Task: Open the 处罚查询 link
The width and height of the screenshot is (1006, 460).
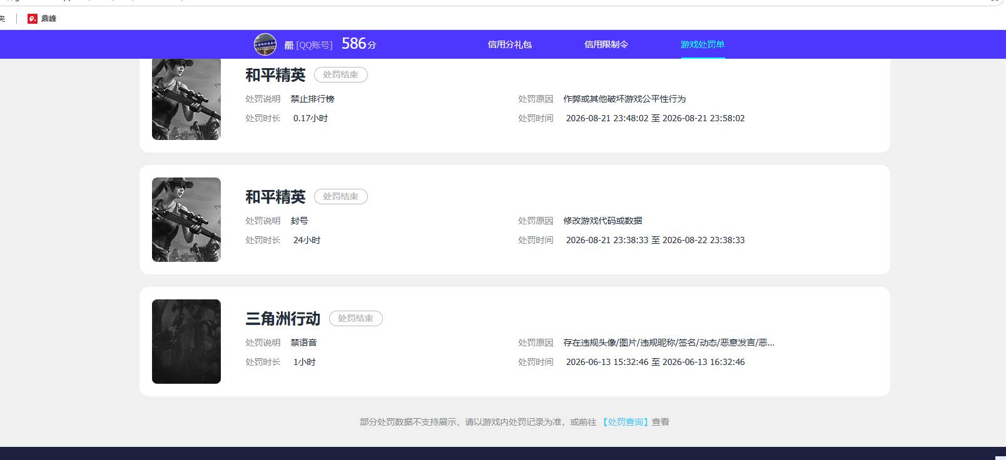Action: pyautogui.click(x=626, y=422)
